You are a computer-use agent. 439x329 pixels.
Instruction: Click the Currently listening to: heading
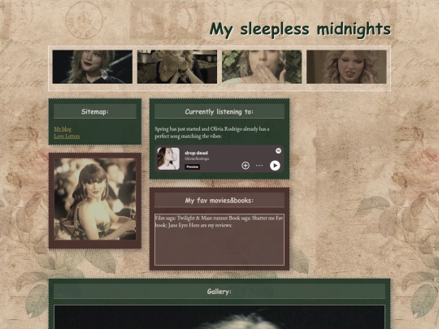pos(219,111)
